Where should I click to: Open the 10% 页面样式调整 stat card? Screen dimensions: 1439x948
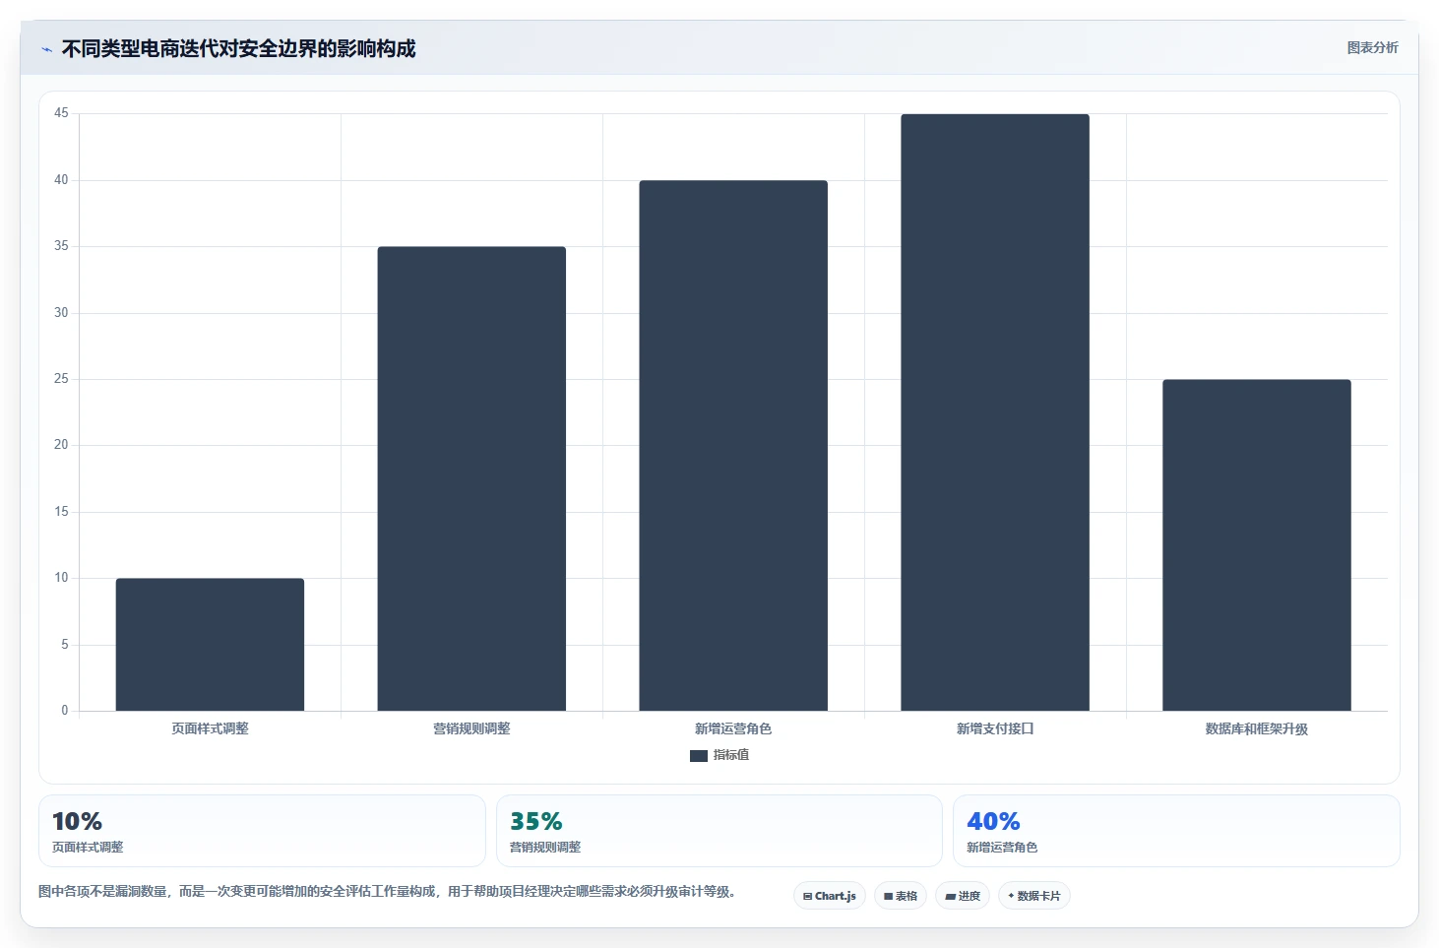[262, 831]
